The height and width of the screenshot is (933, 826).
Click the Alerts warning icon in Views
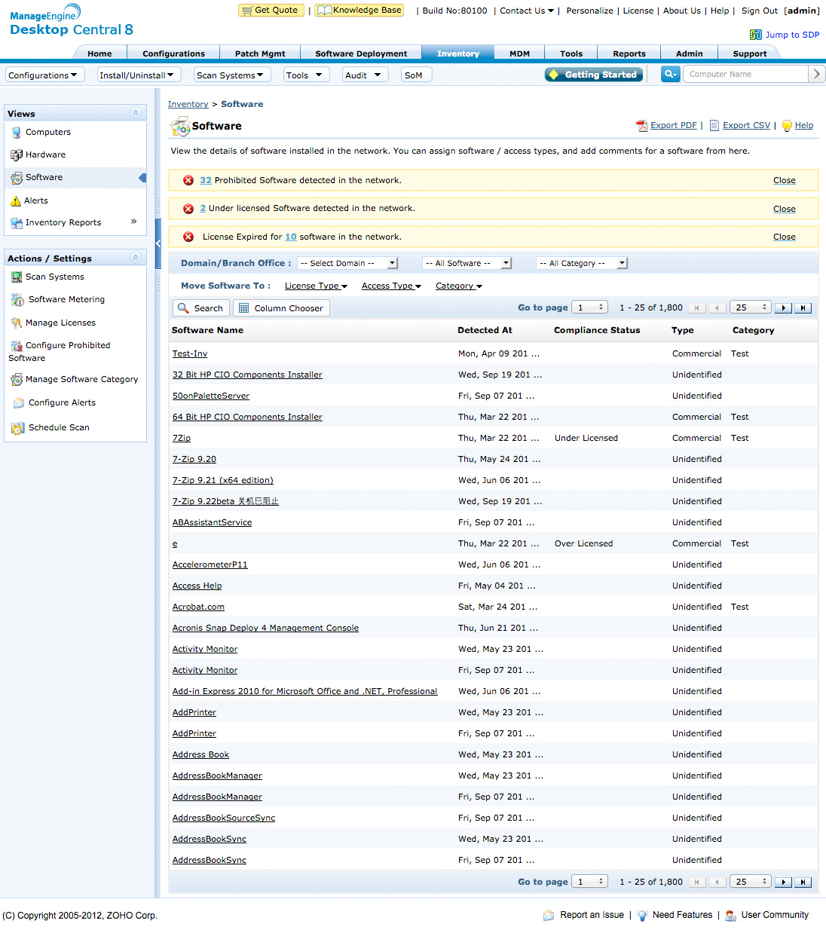coord(16,201)
